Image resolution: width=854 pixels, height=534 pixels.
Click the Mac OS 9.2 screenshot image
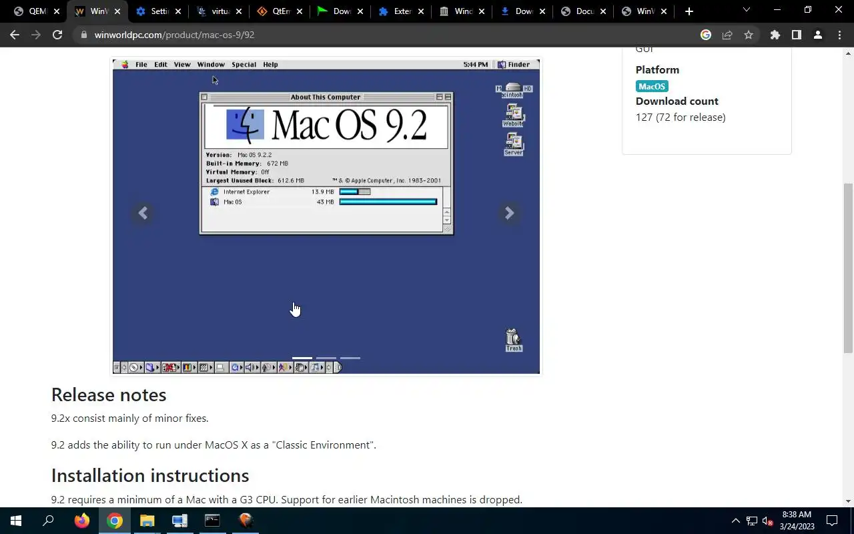[x=326, y=216]
